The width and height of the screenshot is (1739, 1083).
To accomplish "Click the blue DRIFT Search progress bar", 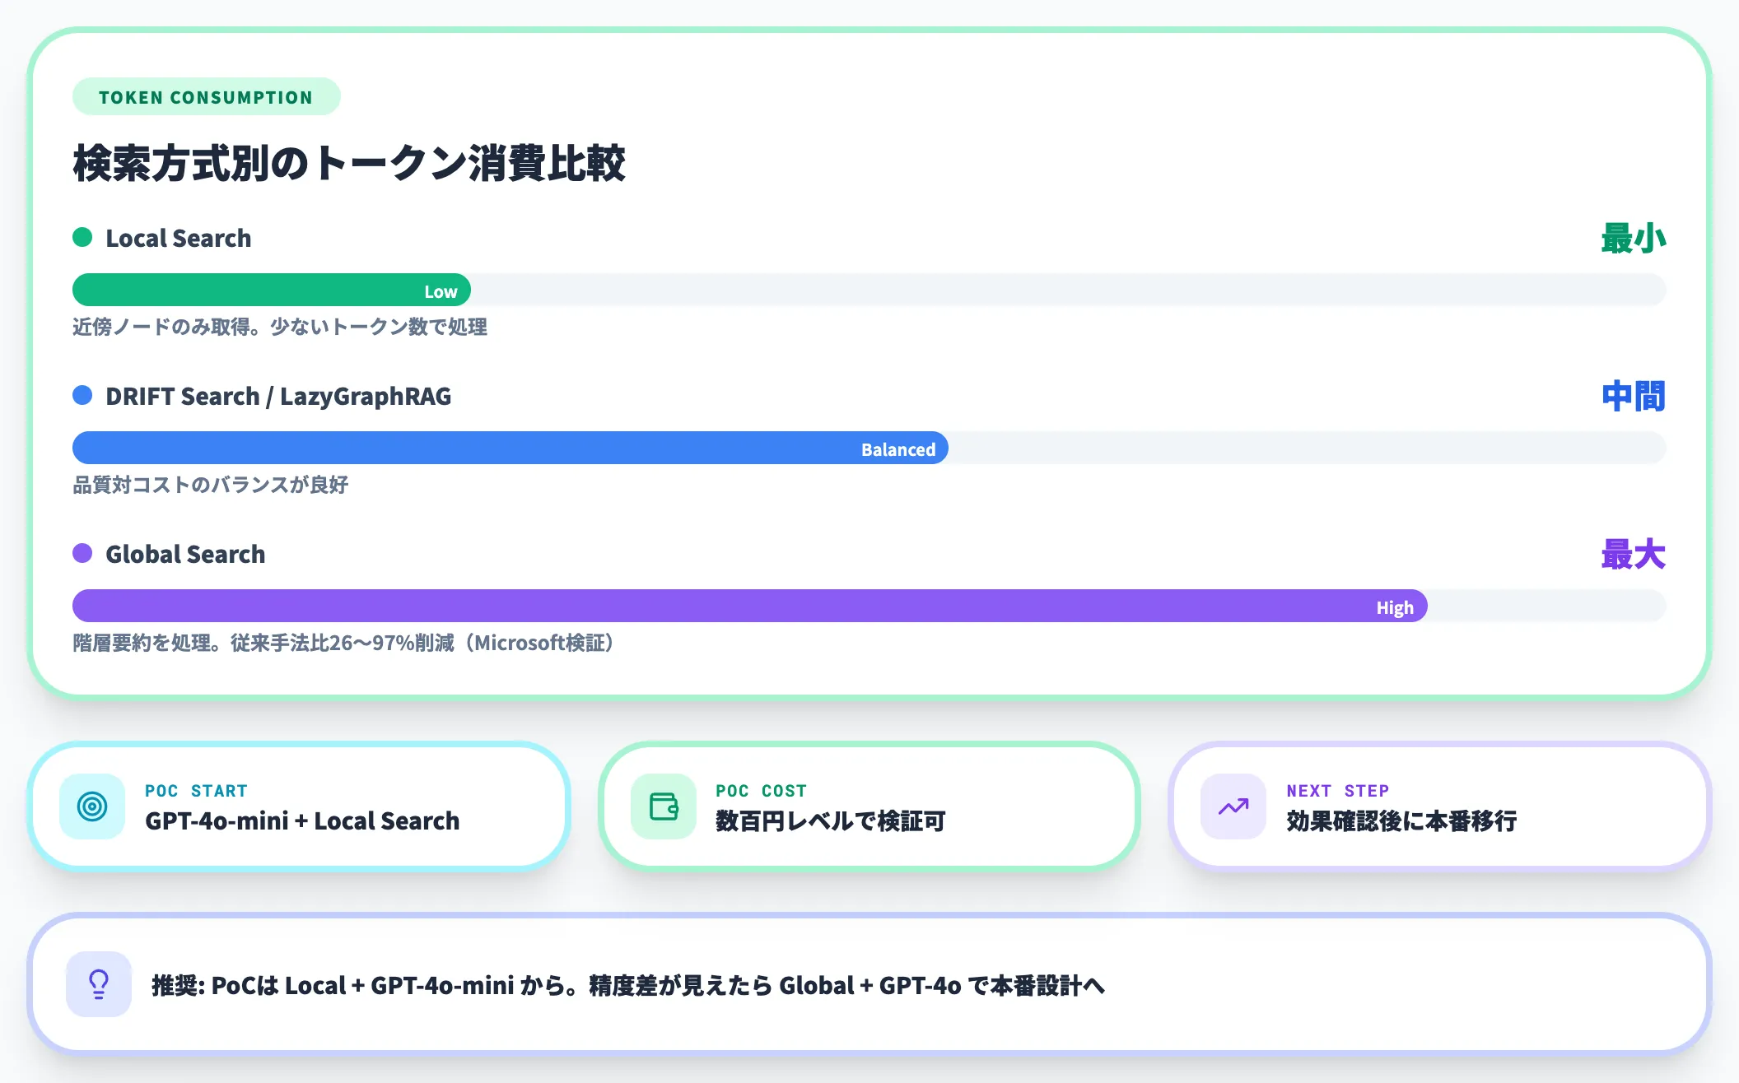I will coord(511,448).
